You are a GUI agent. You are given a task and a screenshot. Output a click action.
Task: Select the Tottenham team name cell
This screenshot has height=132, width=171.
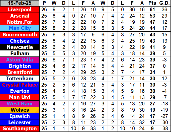point(20,79)
